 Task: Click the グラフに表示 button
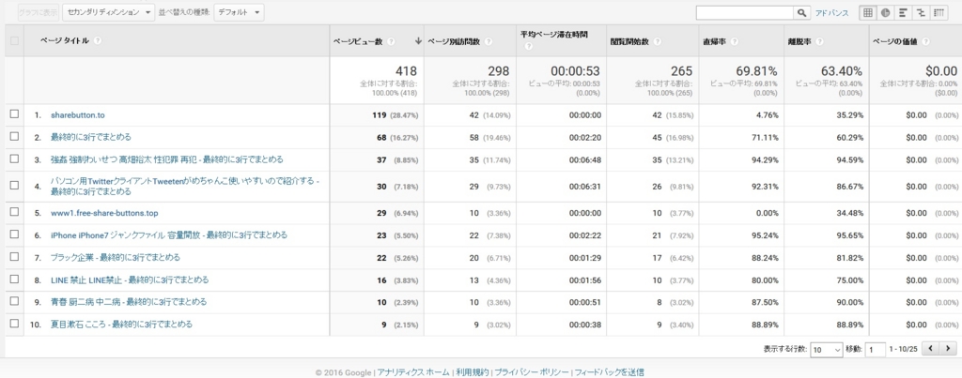[x=39, y=12]
